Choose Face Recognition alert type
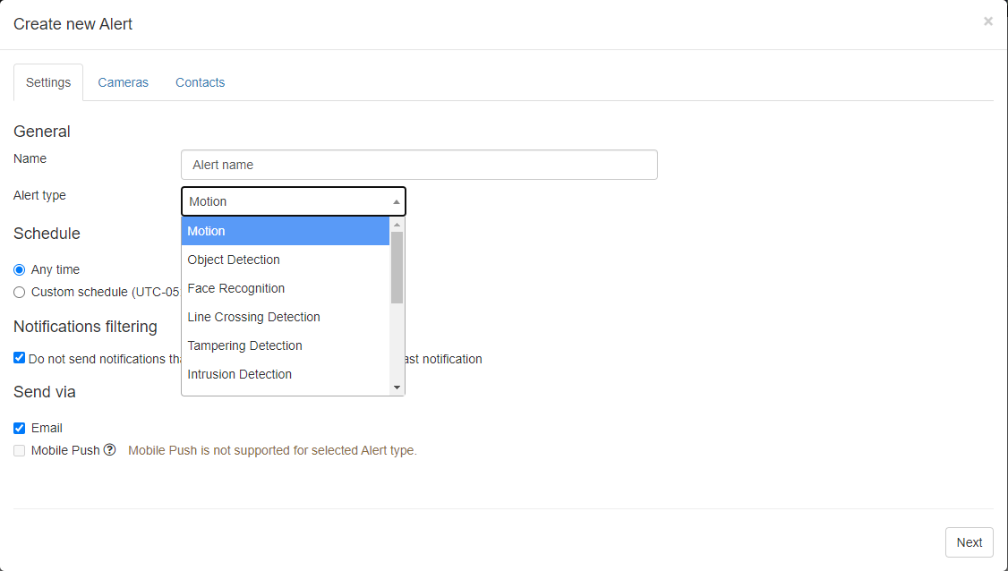This screenshot has width=1008, height=571. (286, 288)
